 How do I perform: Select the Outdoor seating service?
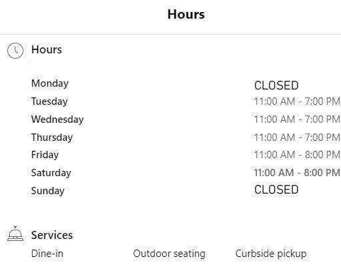tap(169, 254)
